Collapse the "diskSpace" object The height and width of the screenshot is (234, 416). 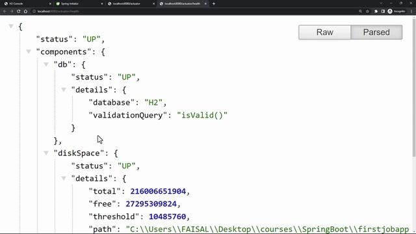point(46,153)
